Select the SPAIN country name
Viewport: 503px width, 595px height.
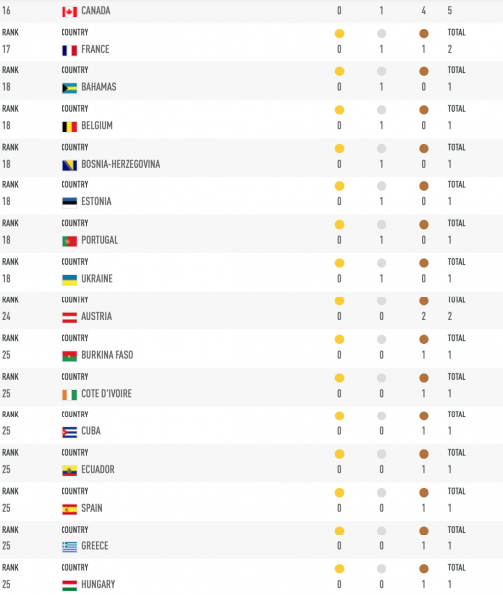(x=92, y=508)
